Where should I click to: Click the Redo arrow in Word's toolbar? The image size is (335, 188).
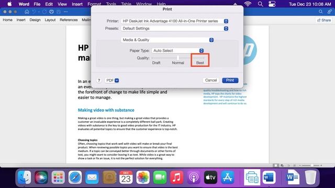(44, 11)
